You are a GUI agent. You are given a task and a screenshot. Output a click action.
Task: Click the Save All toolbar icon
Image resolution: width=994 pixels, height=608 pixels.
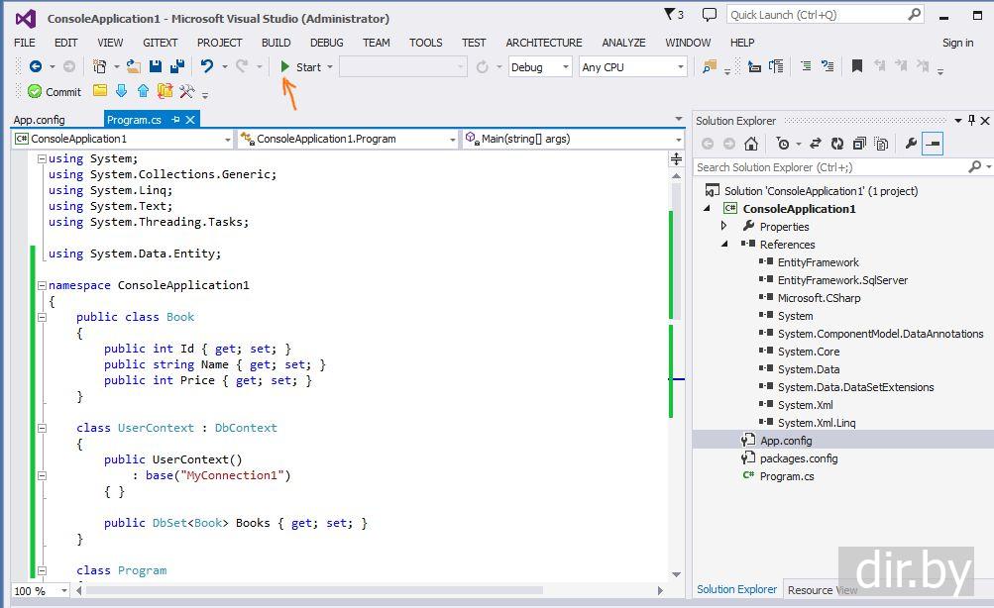coord(176,66)
